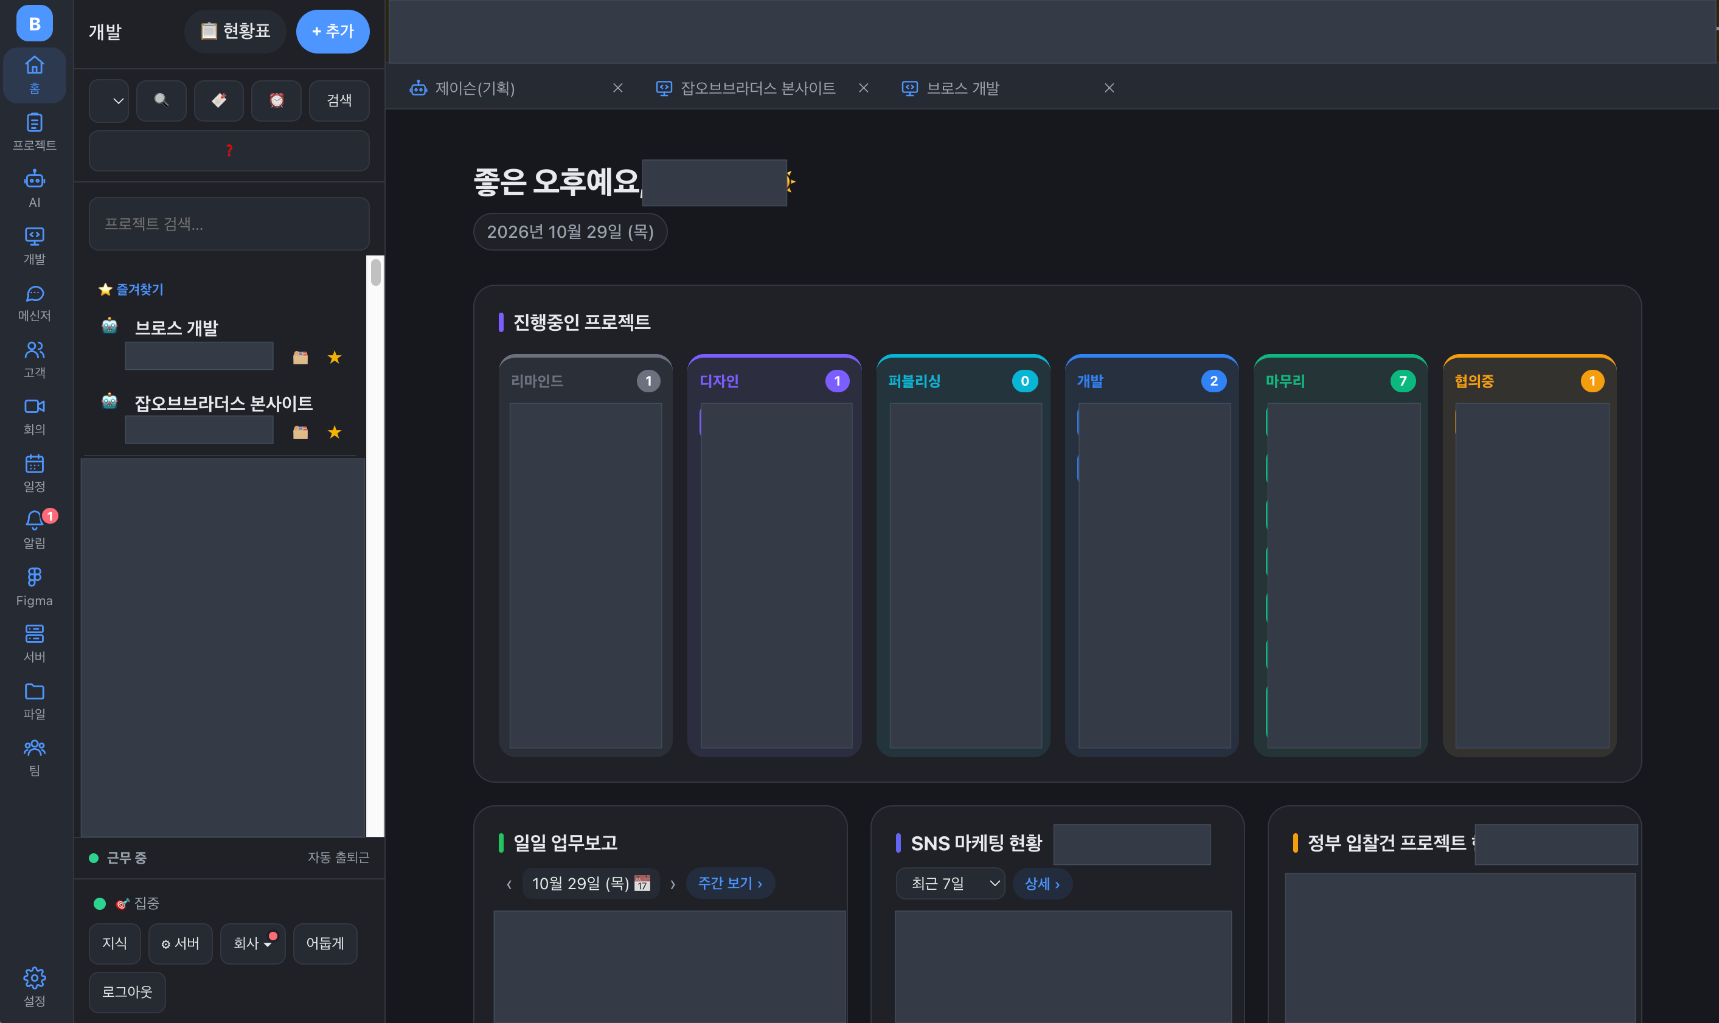The height and width of the screenshot is (1023, 1719).
Task: Open the 회사 dropdown button
Action: pos(252,944)
